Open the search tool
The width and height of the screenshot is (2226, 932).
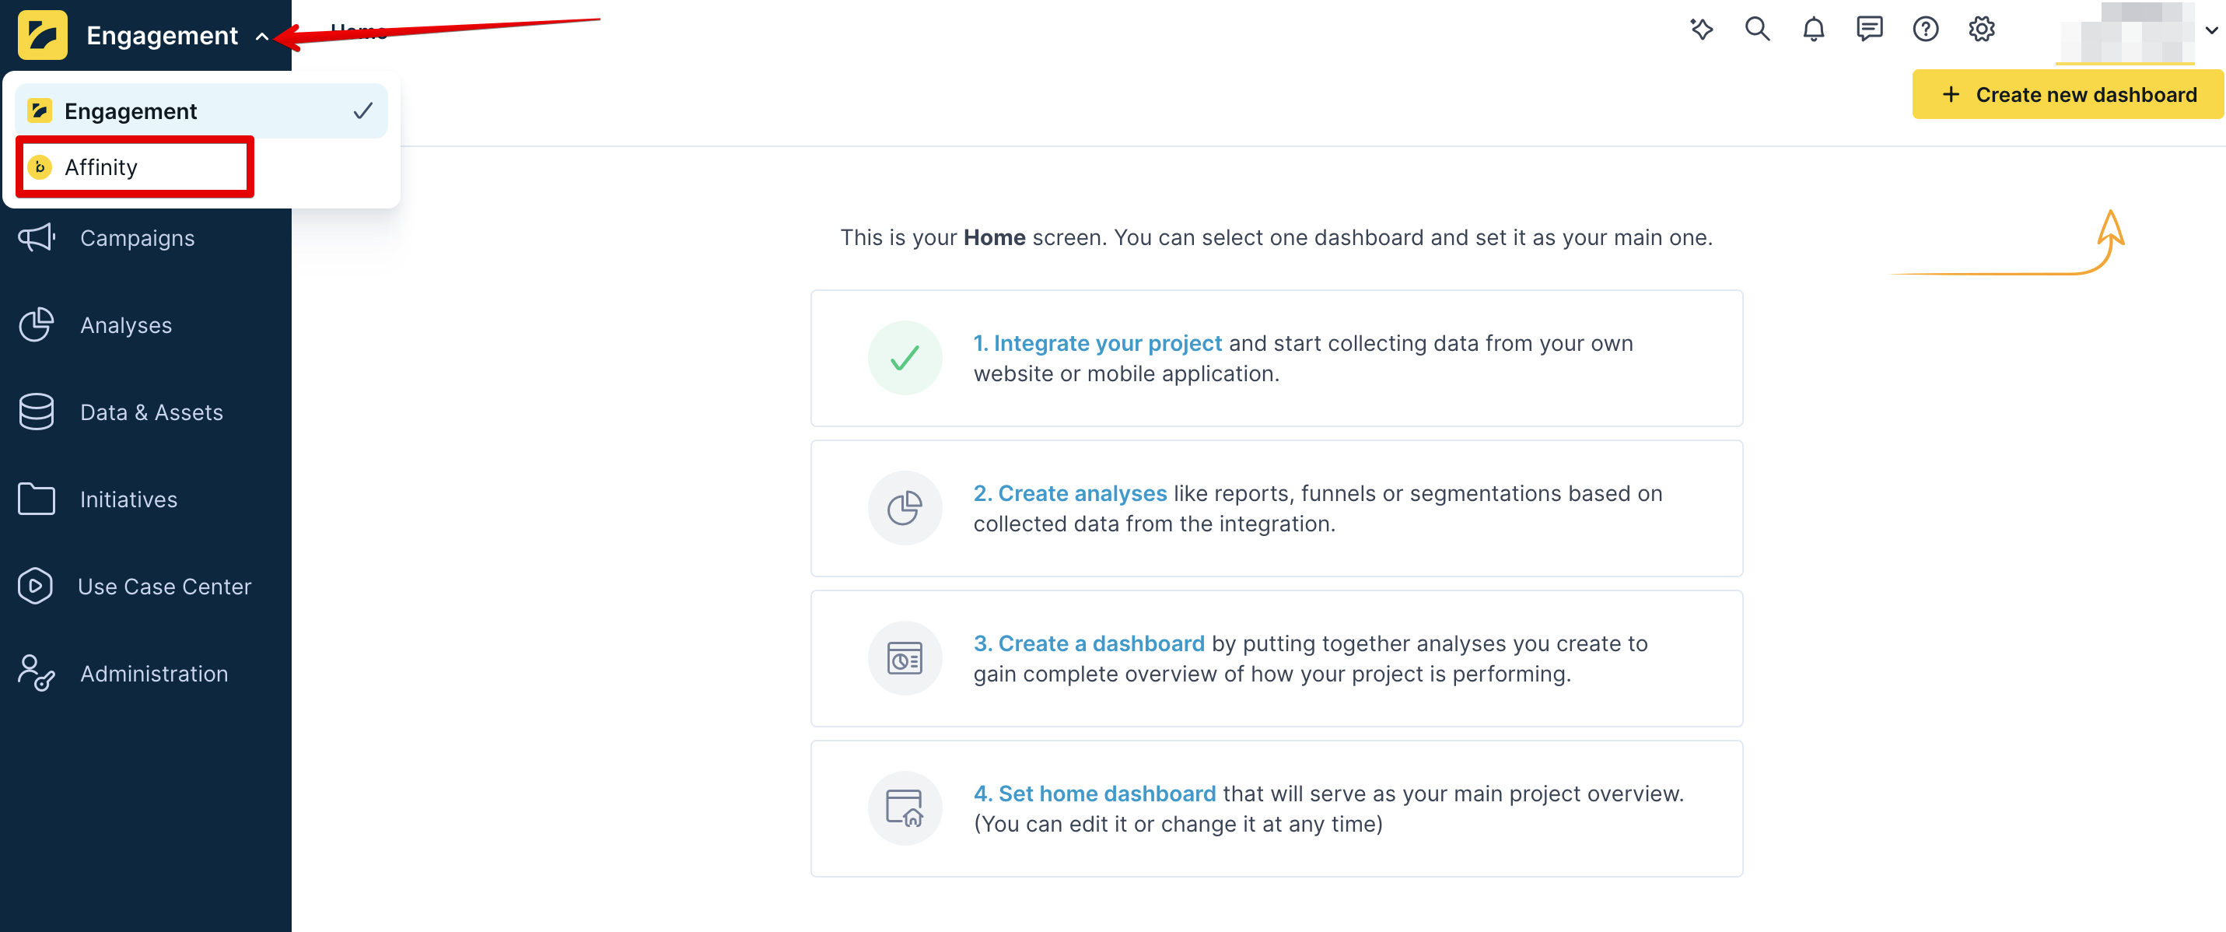pos(1757,29)
